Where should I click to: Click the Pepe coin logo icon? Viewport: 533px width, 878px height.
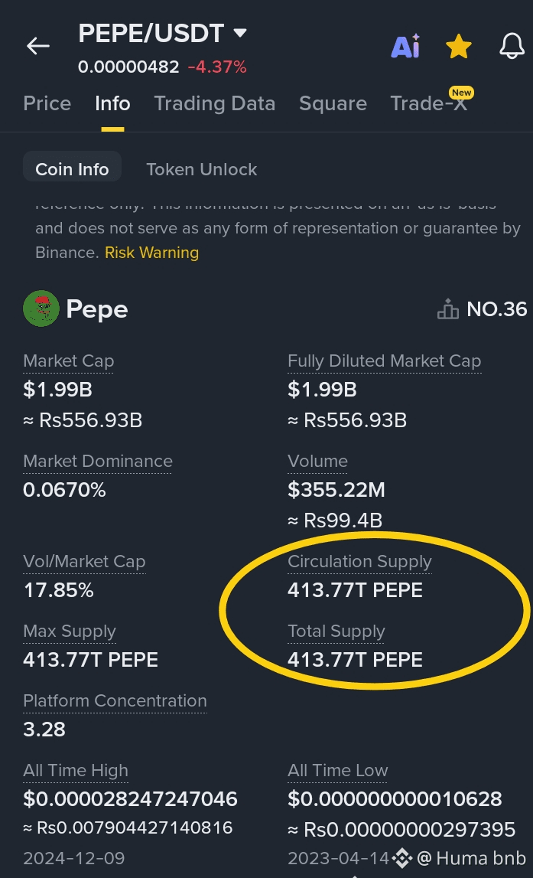point(41,308)
